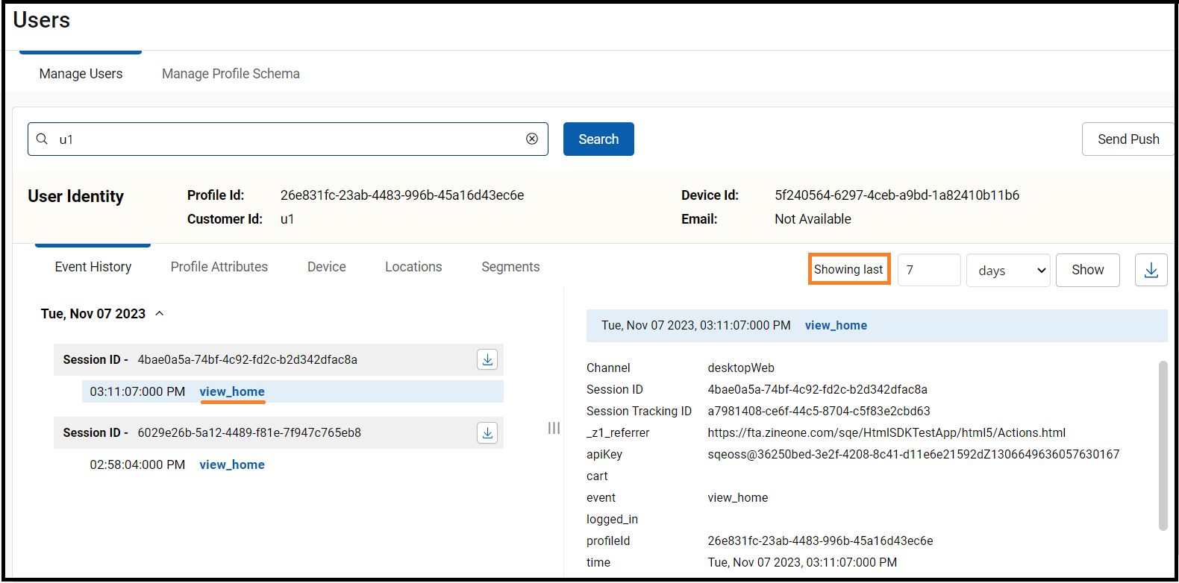Click the Email value Not Available

pyautogui.click(x=813, y=219)
